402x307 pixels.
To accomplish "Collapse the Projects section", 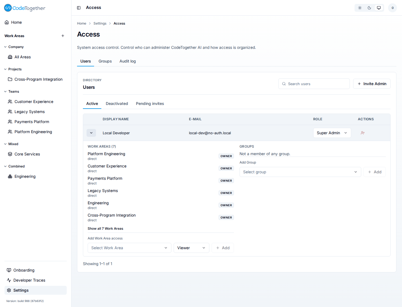I will [x=13, y=69].
